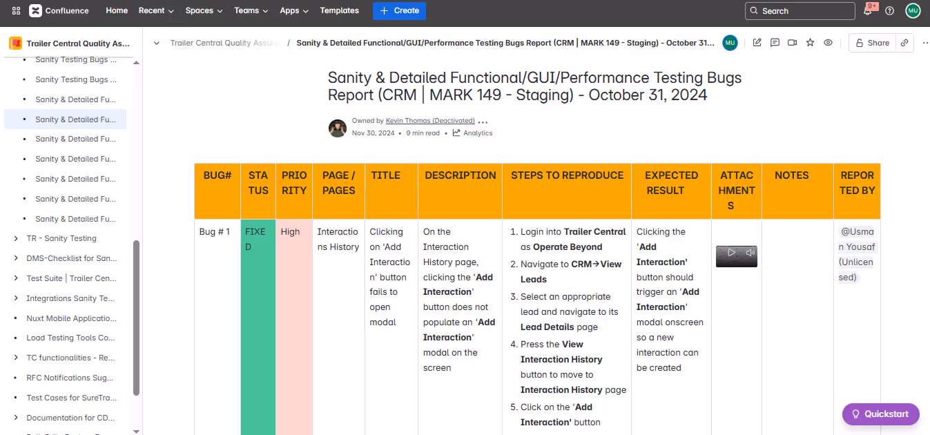This screenshot has width=930, height=435.
Task: Click the orange BUG# header cell
Action: point(217,191)
